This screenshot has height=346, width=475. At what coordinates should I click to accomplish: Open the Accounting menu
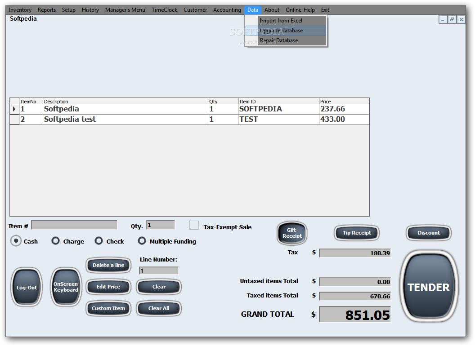(x=227, y=10)
